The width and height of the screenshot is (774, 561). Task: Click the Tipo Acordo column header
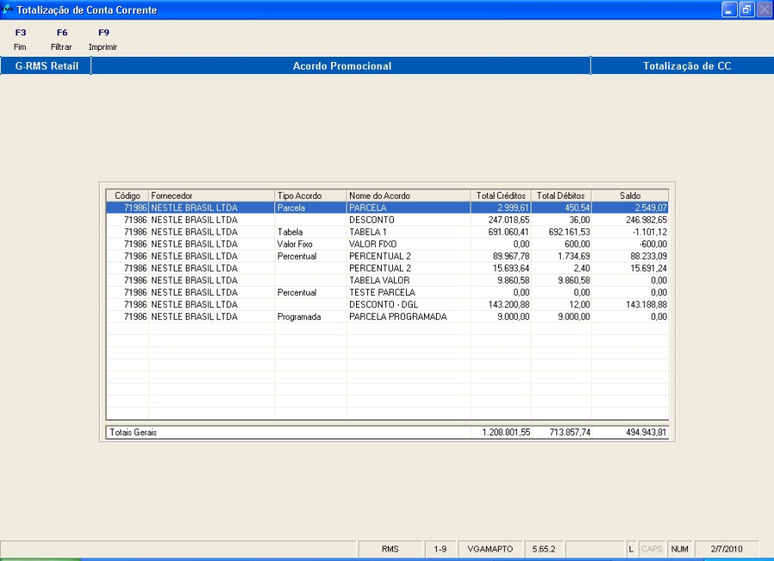click(x=310, y=195)
